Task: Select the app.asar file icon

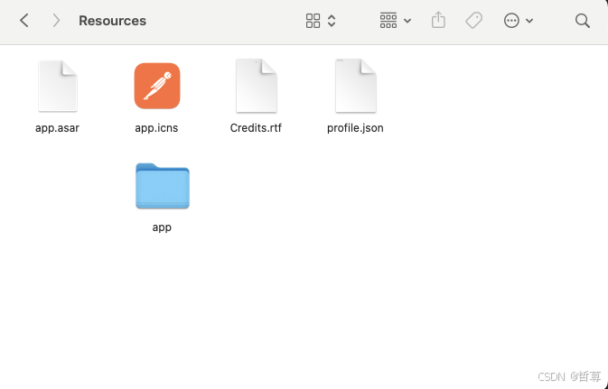Action: pyautogui.click(x=58, y=86)
